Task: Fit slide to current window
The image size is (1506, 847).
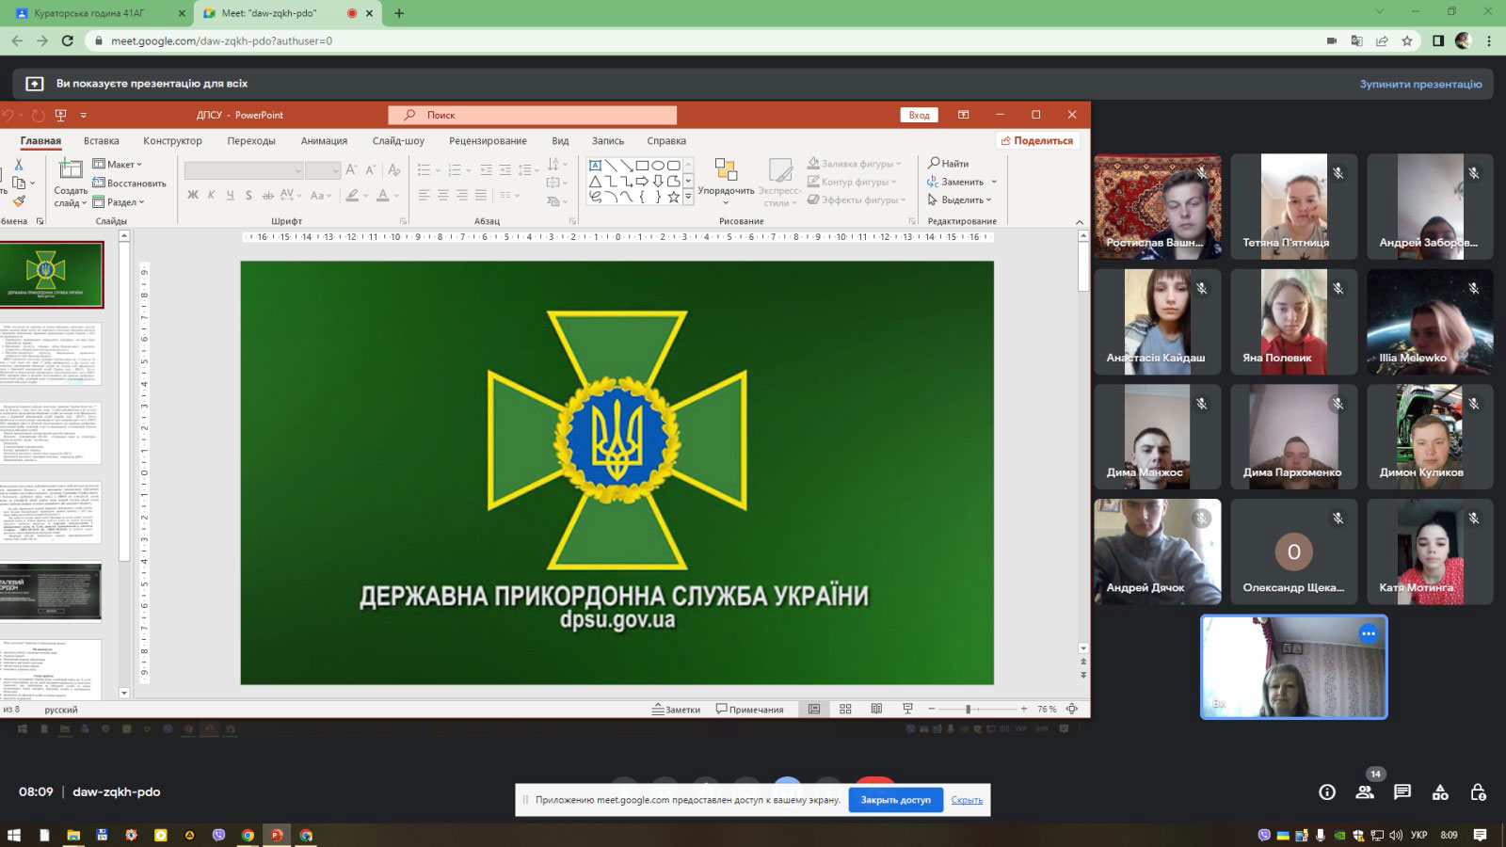Action: [x=1071, y=709]
